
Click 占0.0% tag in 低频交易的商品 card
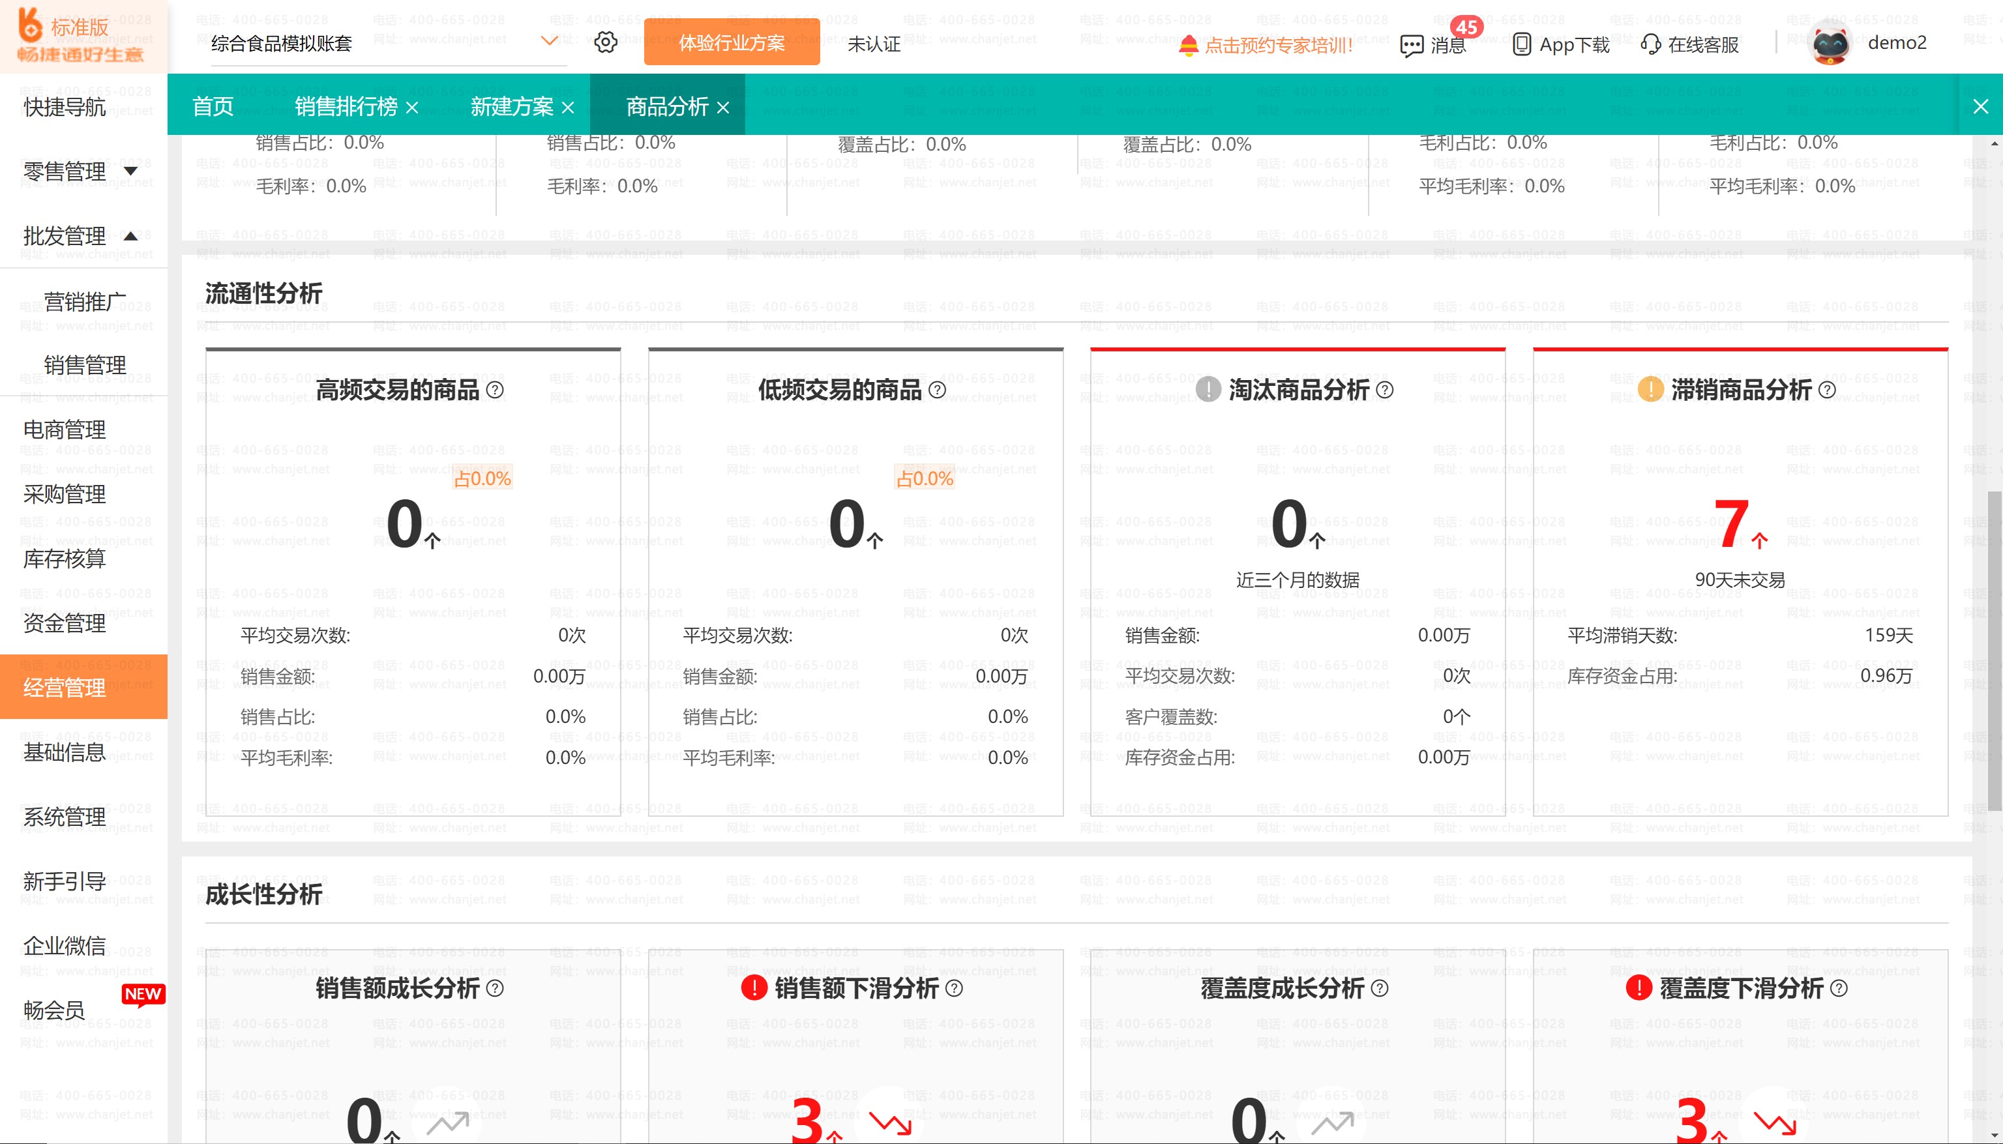[x=925, y=478]
